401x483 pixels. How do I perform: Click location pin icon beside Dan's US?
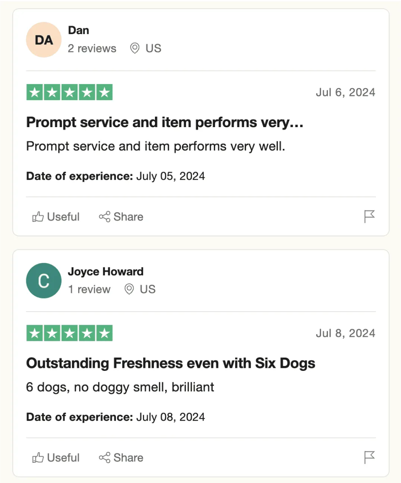point(135,48)
